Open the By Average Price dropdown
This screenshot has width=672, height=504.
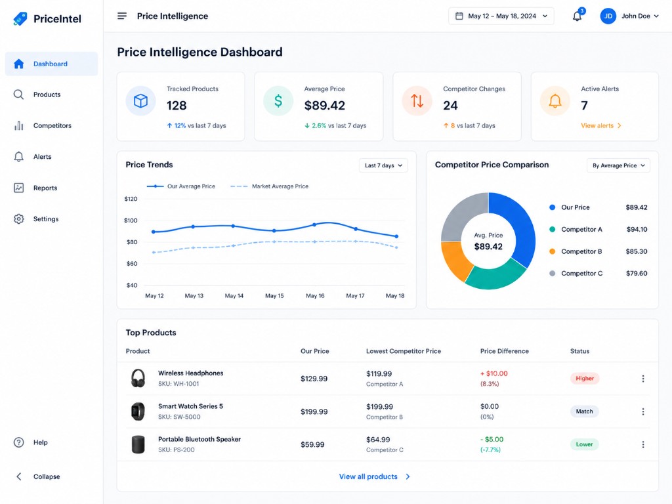point(618,165)
